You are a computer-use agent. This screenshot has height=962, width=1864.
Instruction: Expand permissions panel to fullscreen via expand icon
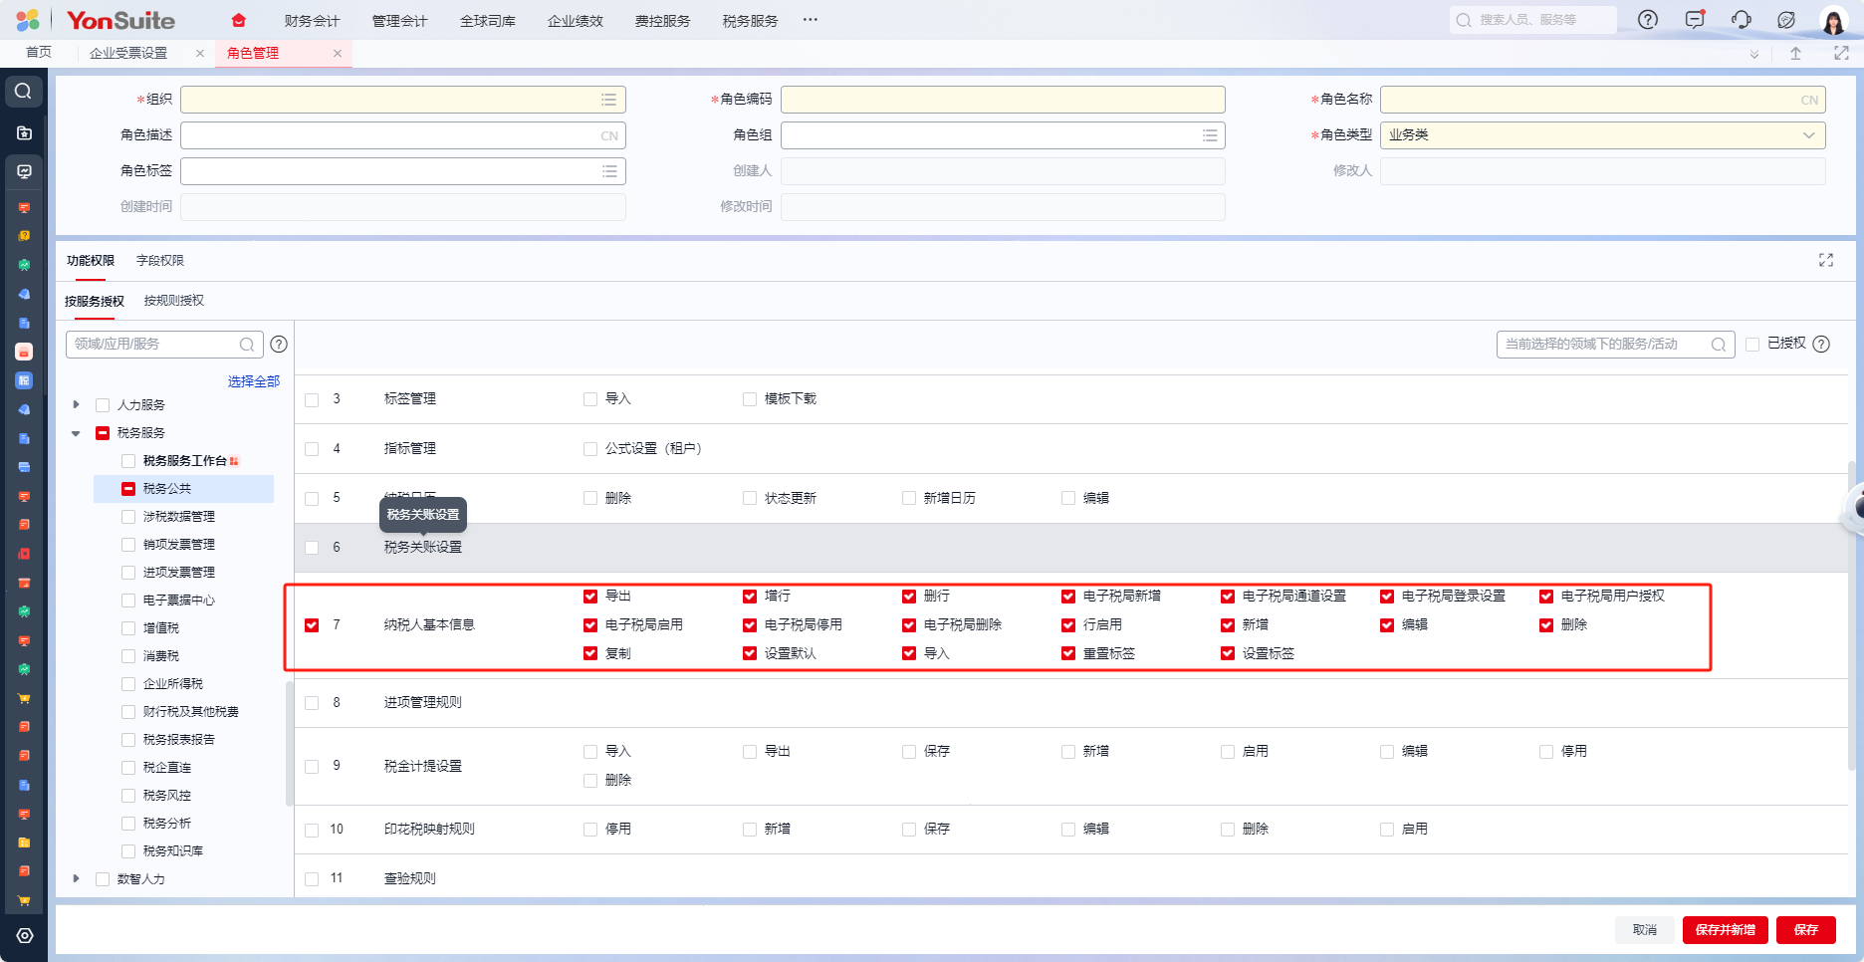(x=1825, y=260)
